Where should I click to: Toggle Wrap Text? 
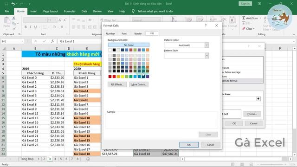108,20
